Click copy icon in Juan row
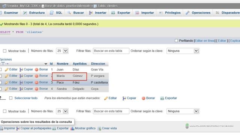240x135 pixels. point(21,70)
